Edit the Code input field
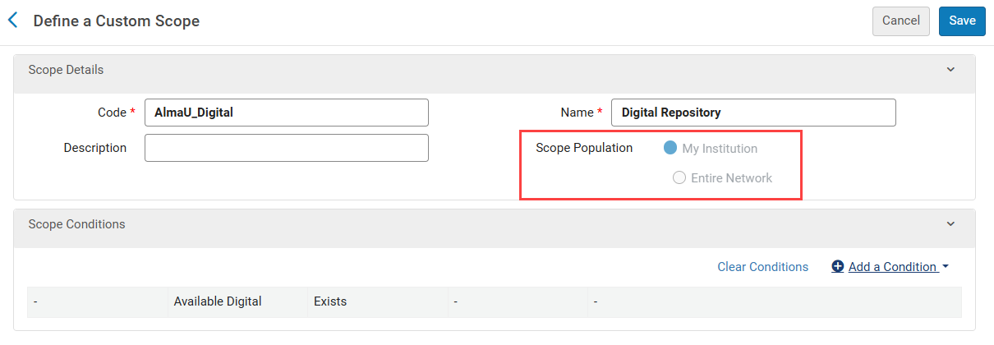The height and width of the screenshot is (345, 994). click(287, 113)
